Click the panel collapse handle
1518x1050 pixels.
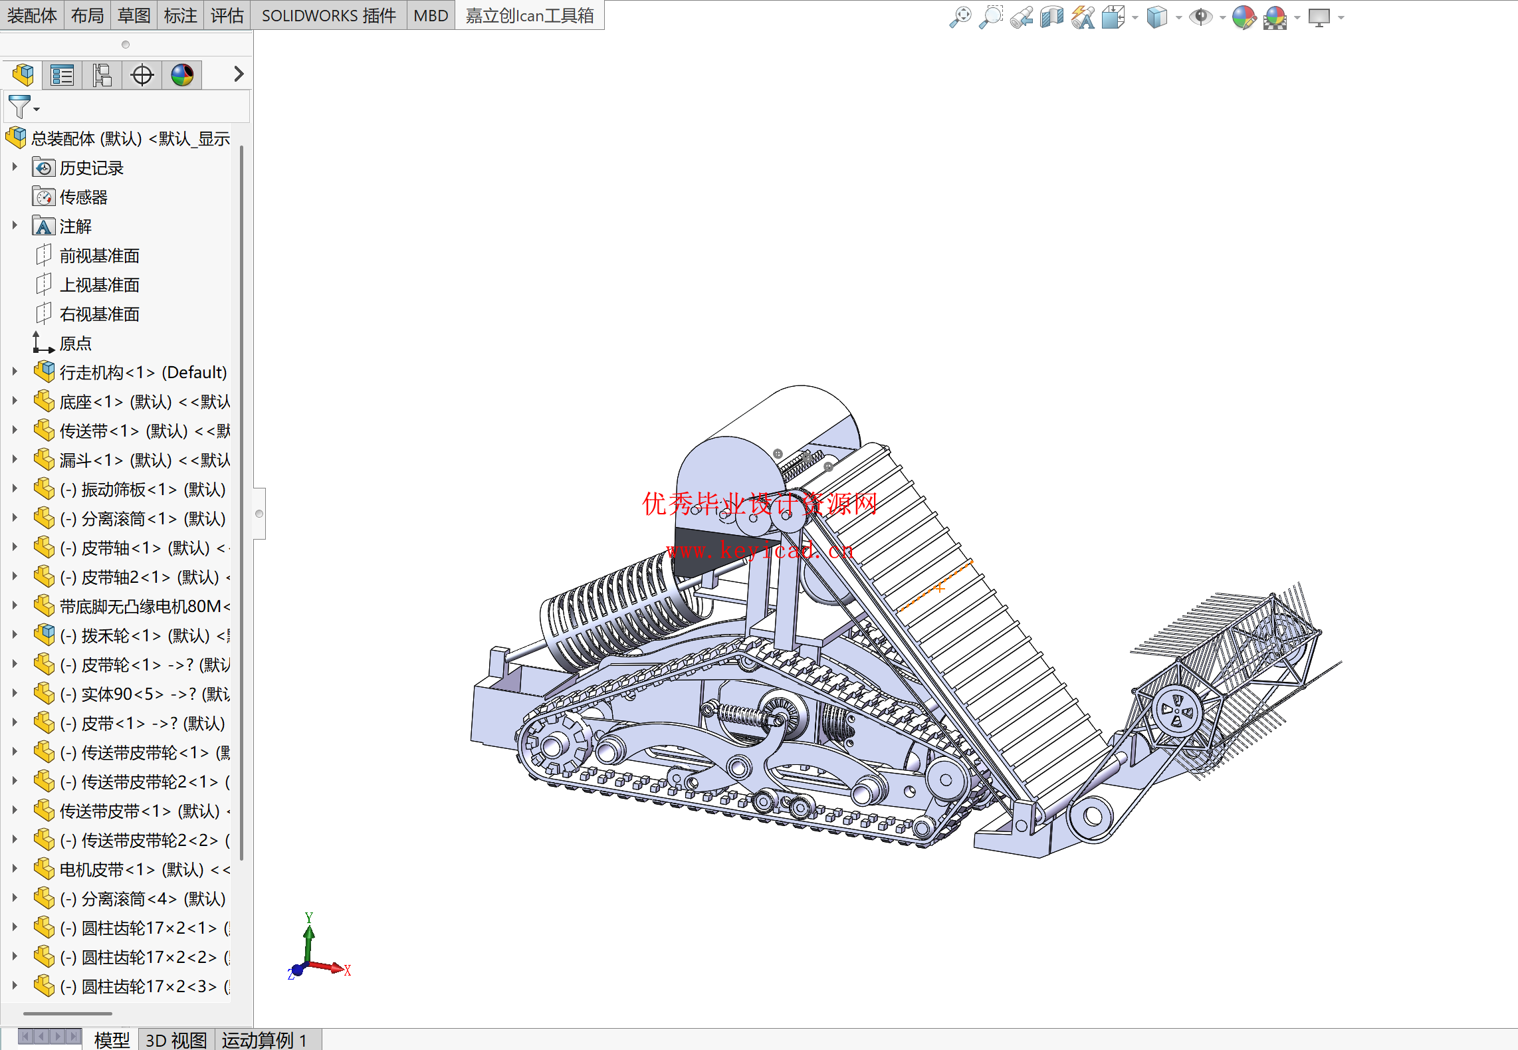tap(259, 514)
